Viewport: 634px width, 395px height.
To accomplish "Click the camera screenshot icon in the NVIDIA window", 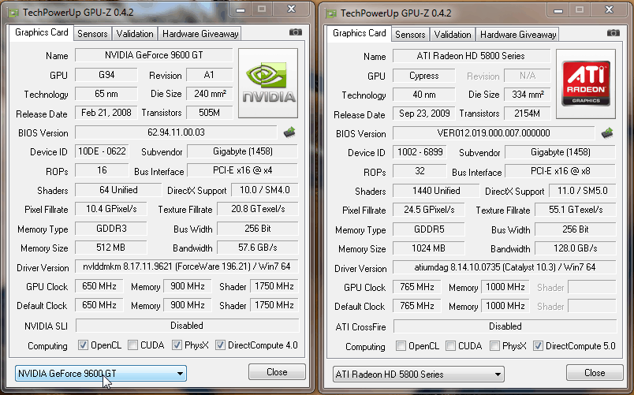I will pyautogui.click(x=296, y=32).
